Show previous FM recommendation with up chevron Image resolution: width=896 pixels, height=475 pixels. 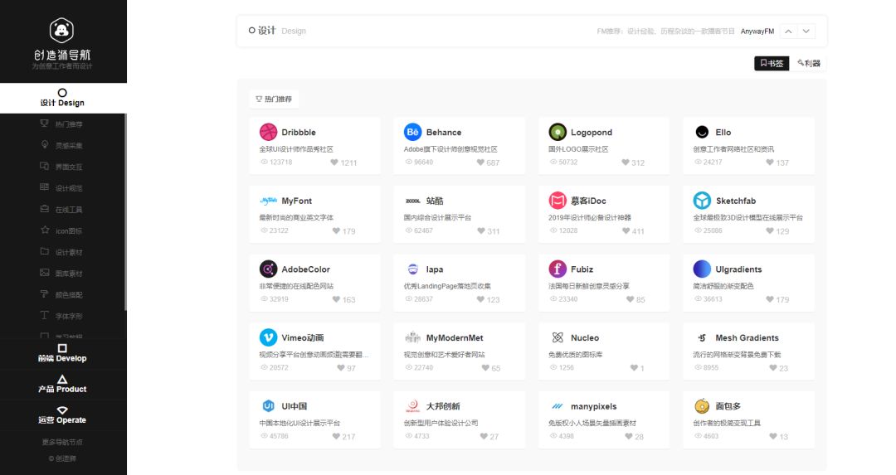(x=788, y=32)
